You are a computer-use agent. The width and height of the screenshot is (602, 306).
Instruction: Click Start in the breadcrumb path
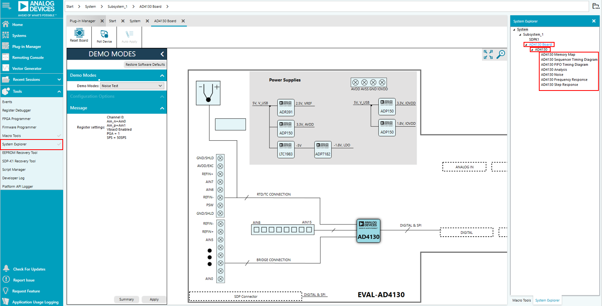tap(70, 7)
